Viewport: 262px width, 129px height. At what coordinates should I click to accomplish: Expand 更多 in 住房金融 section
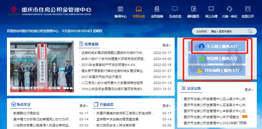(x=167, y=45)
